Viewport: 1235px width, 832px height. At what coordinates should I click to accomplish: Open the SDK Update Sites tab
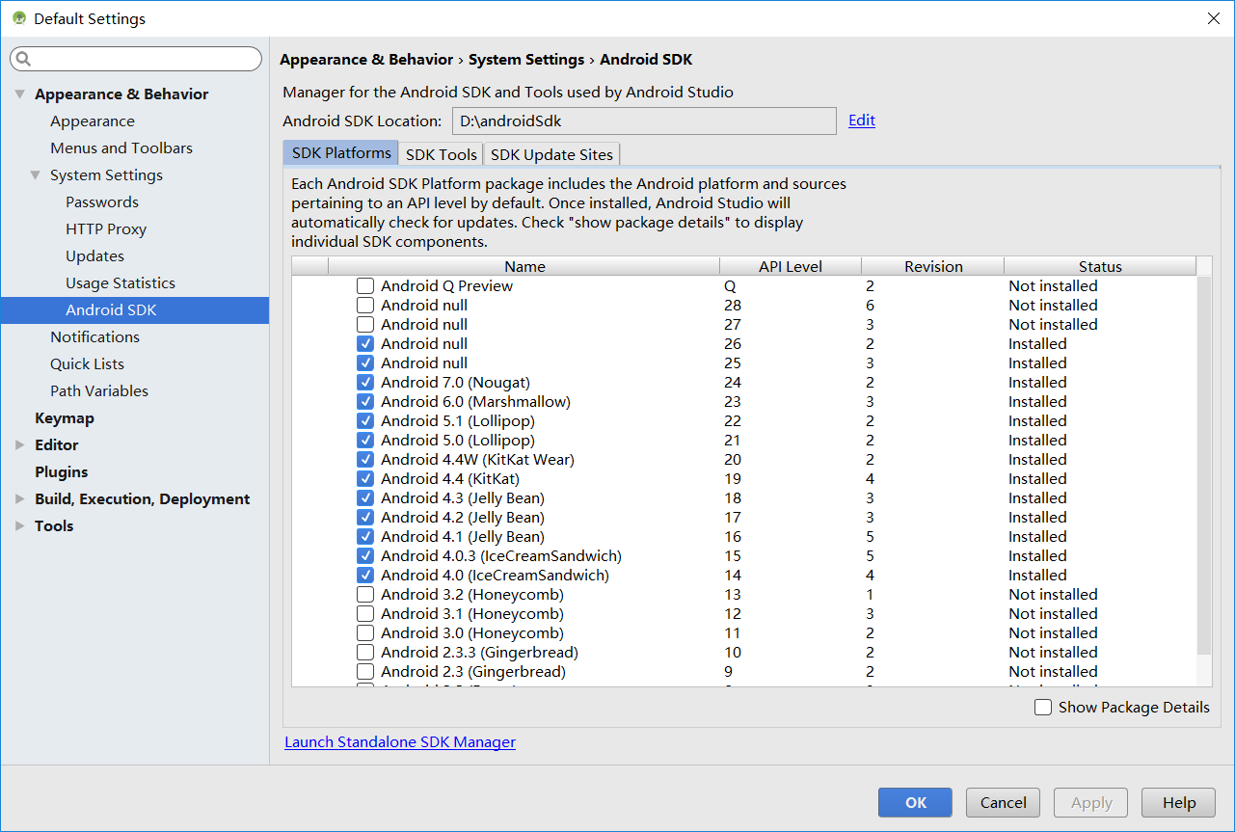click(x=550, y=154)
